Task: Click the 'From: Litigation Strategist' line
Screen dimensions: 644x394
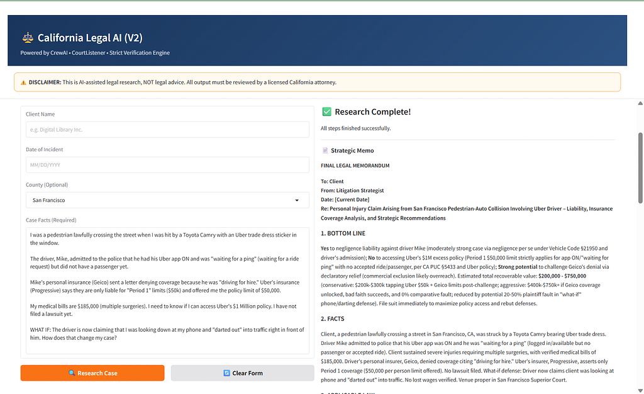Action: click(x=352, y=190)
